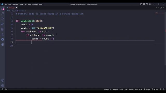Click 'for' keyword on line 6
Image resolution: width=166 pixels, height=93 pixels.
tap(23, 32)
